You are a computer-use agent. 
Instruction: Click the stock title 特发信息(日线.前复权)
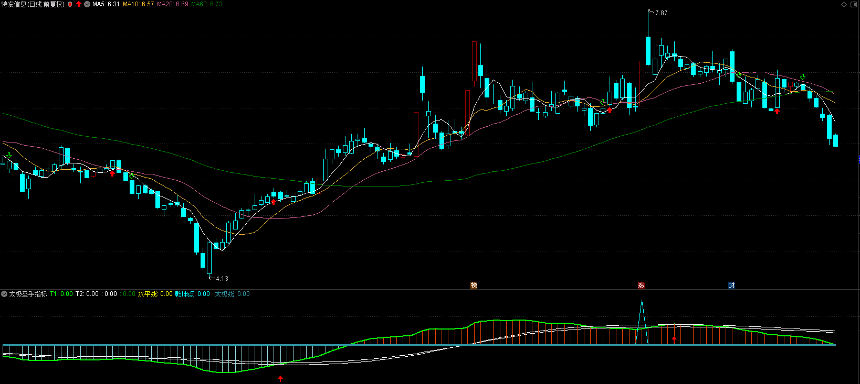(33, 4)
